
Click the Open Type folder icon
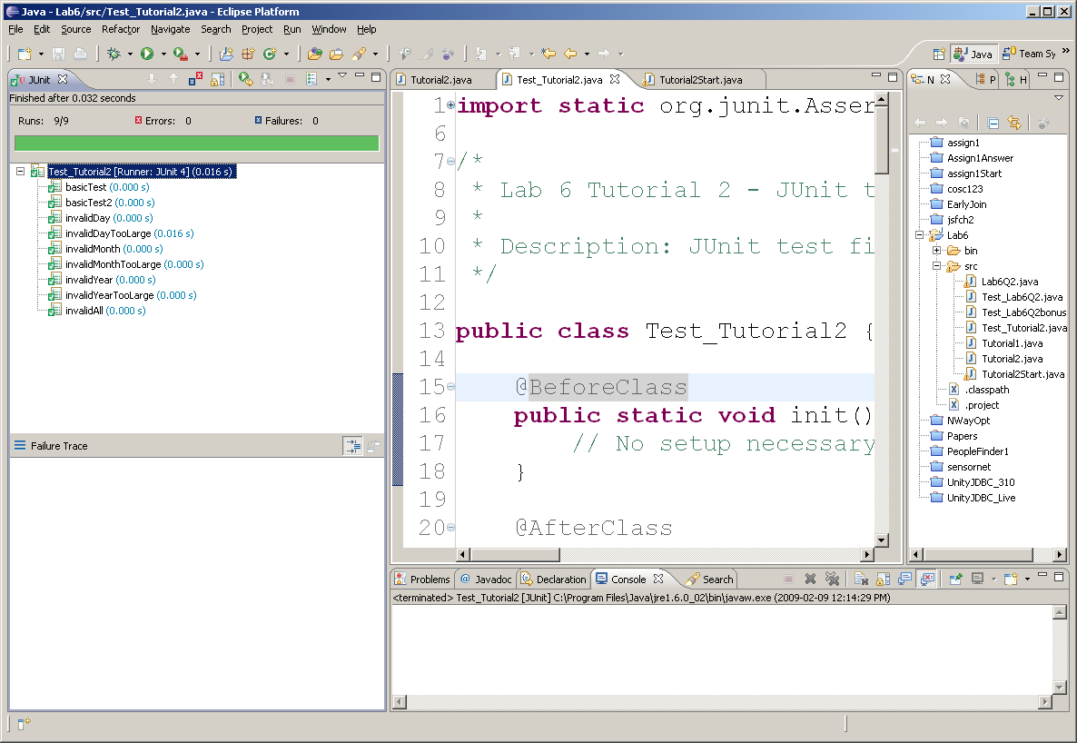[x=314, y=54]
